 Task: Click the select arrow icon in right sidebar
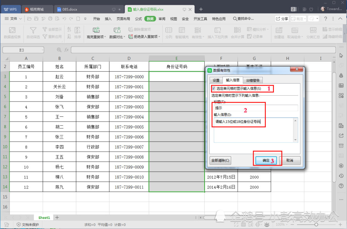[341, 55]
